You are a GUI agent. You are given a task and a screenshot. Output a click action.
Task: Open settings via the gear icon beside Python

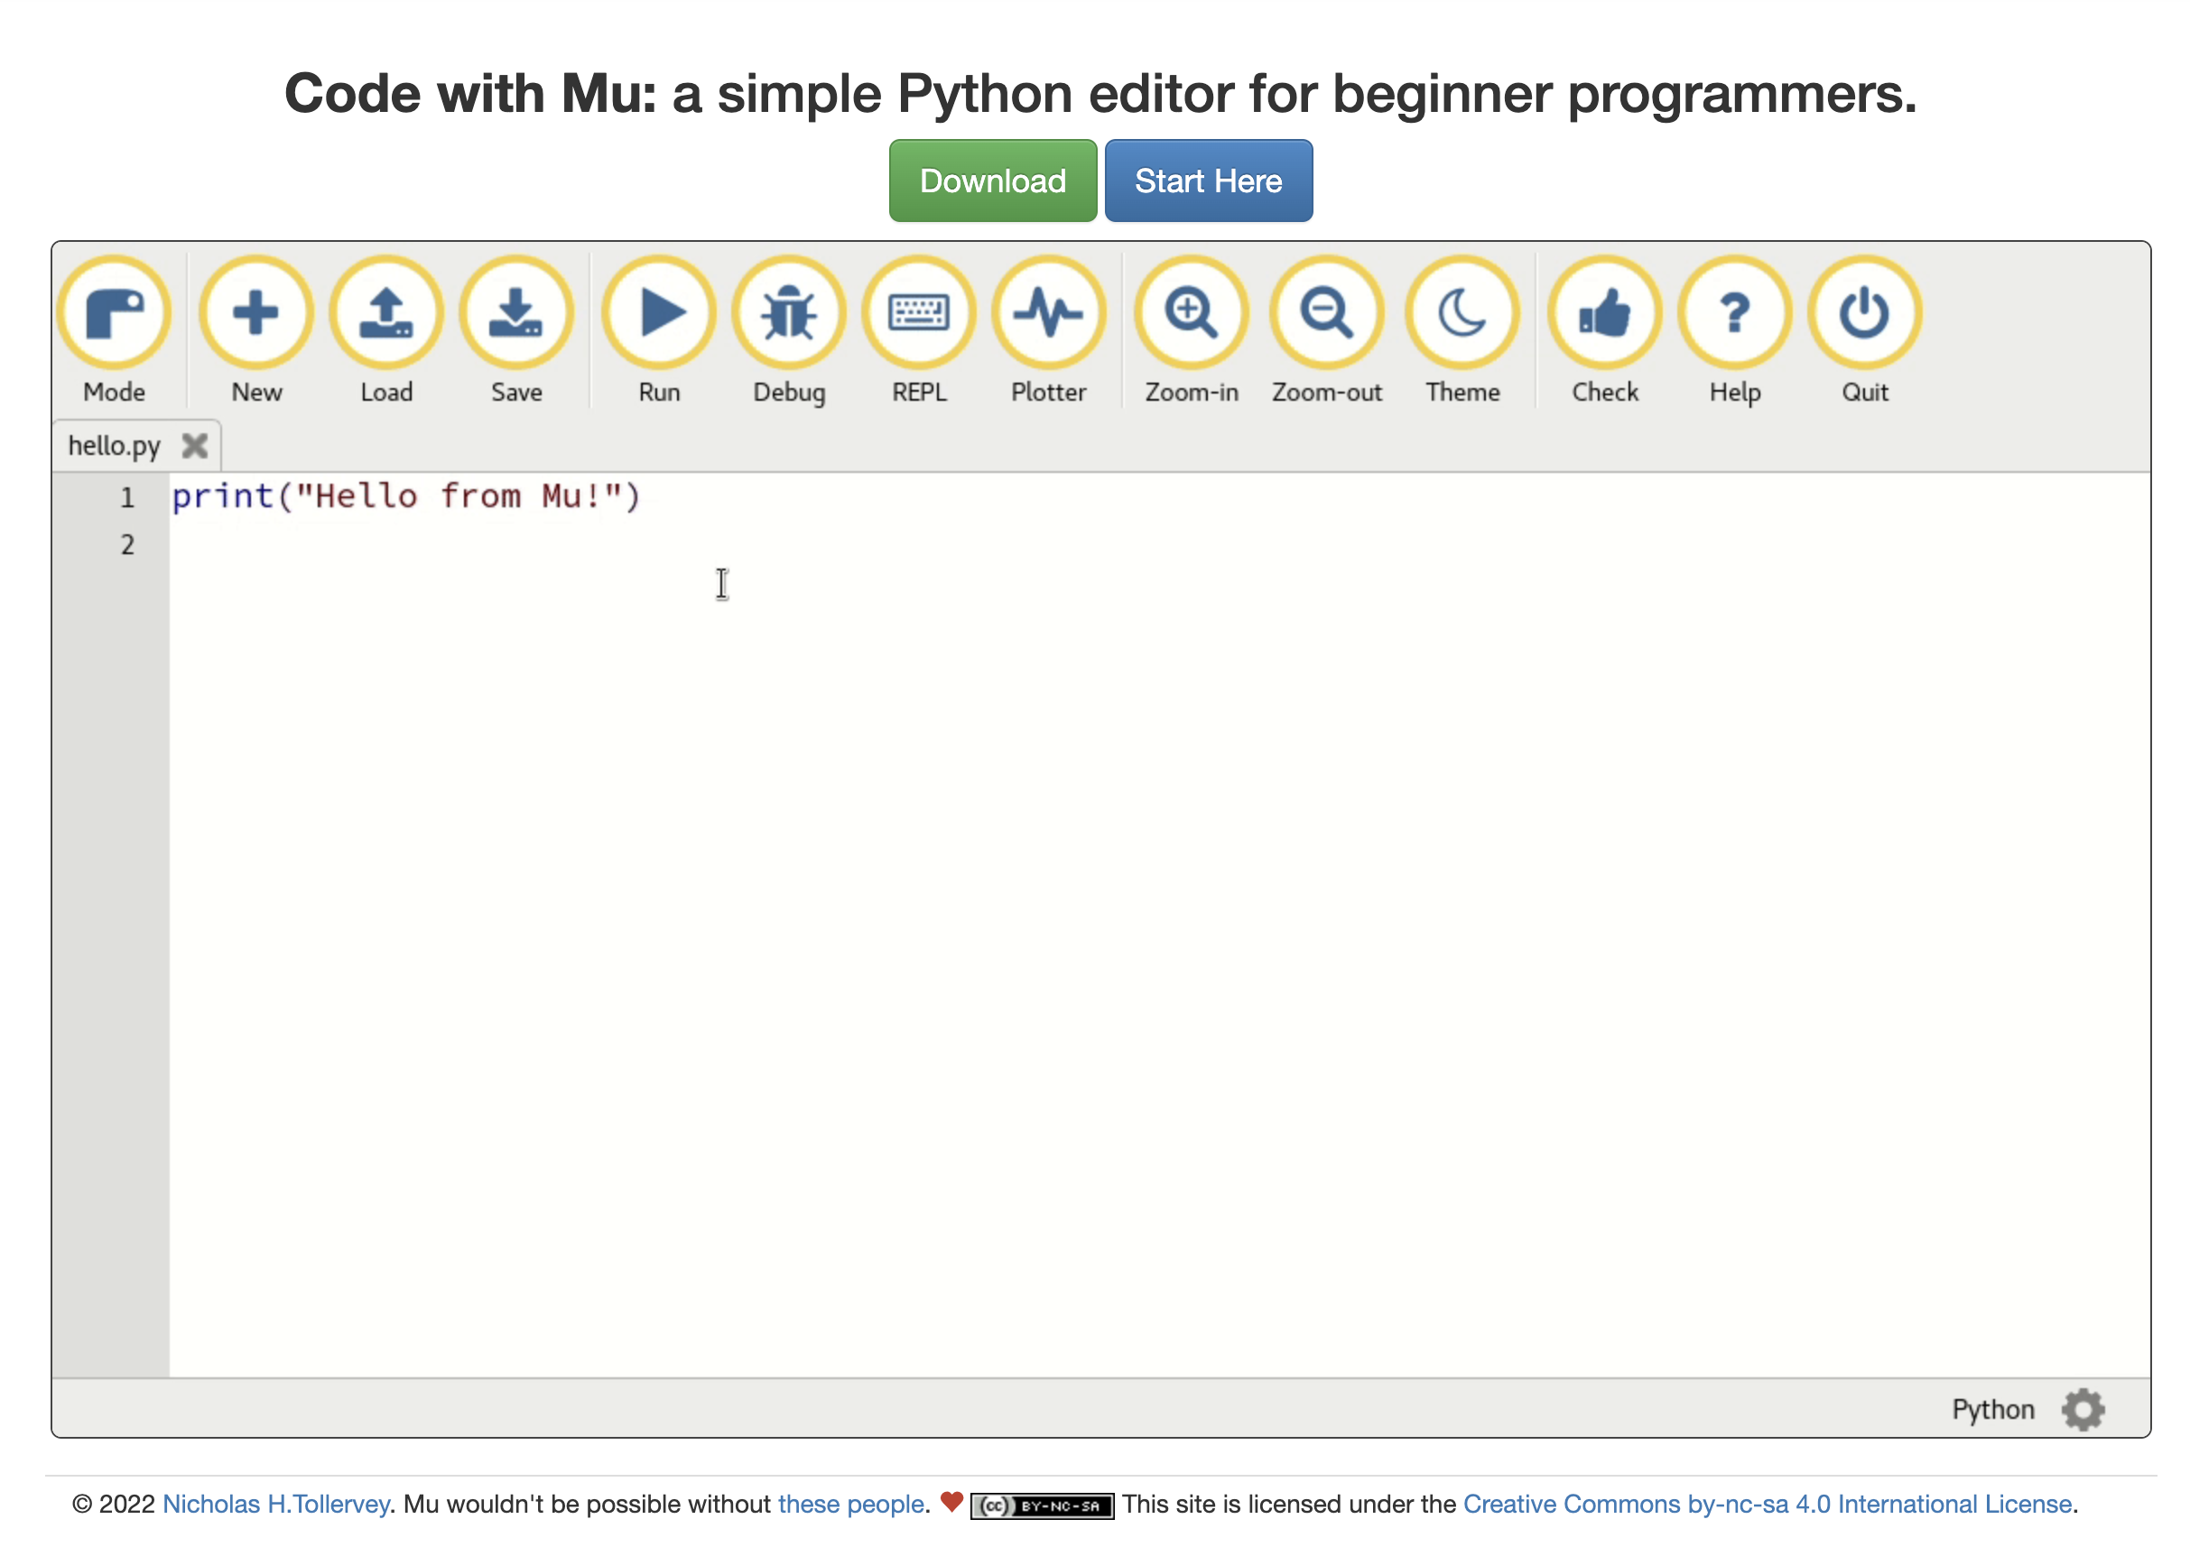[x=2083, y=1409]
